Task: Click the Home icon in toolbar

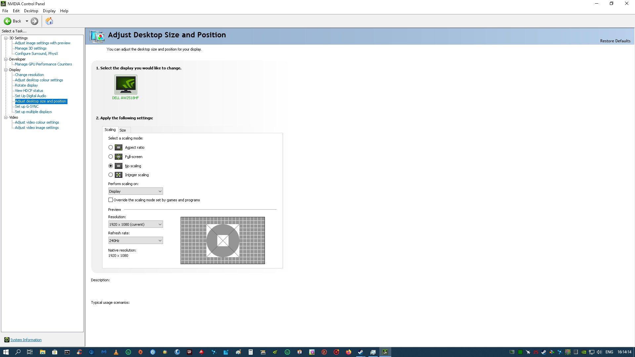Action: click(x=49, y=21)
